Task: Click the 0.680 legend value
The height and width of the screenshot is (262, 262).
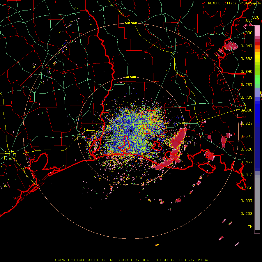Action: click(247, 110)
